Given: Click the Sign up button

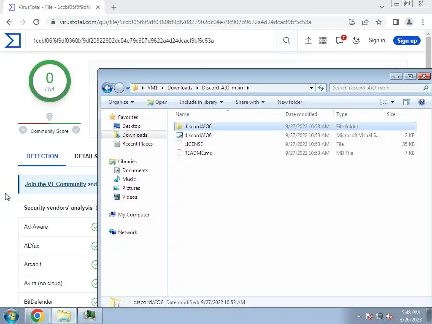Looking at the screenshot, I should tap(407, 41).
